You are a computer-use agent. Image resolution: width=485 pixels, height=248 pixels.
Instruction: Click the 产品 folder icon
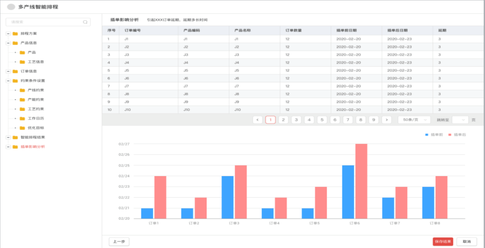click(x=22, y=53)
